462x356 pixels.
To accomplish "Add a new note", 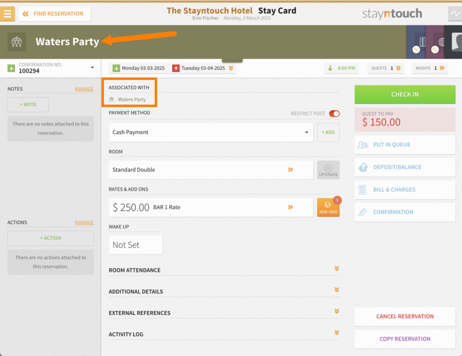I will click(x=28, y=105).
